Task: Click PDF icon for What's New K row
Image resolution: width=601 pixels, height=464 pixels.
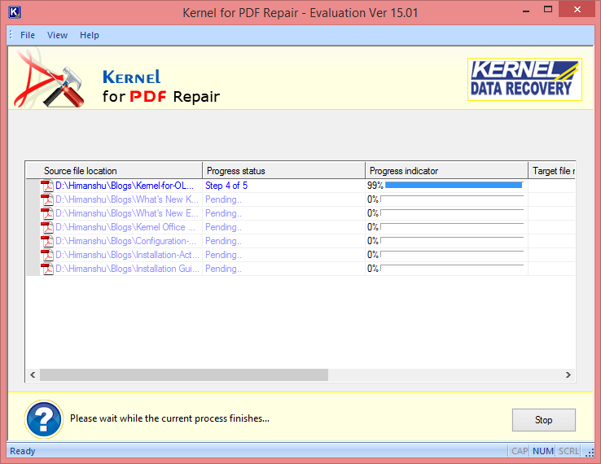Action: coord(47,199)
